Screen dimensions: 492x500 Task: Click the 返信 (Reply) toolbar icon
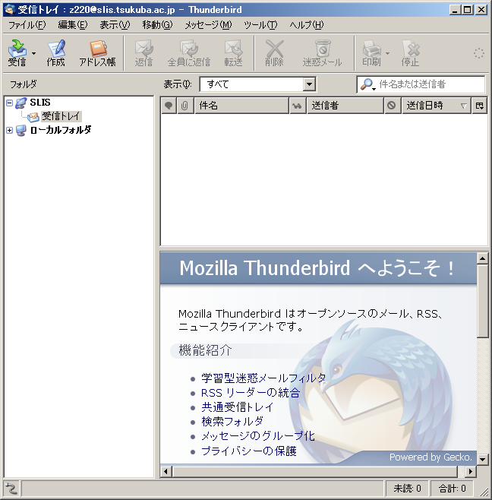(x=143, y=52)
